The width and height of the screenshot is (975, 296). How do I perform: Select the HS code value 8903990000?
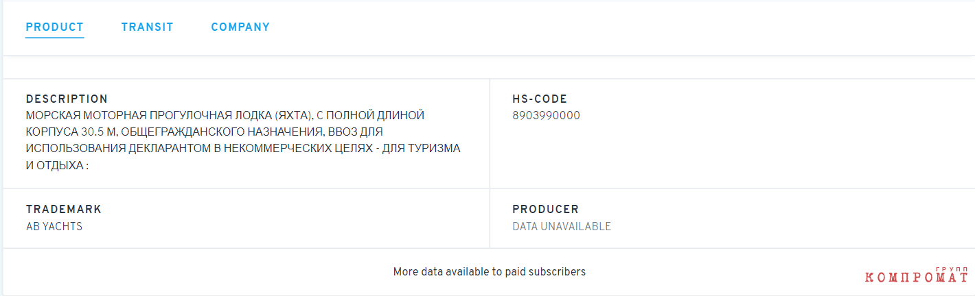pyautogui.click(x=546, y=116)
